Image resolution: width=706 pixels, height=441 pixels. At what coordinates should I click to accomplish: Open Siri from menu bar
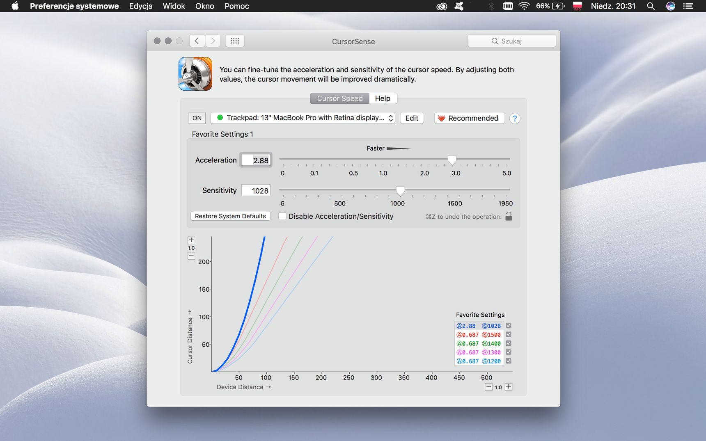670,6
